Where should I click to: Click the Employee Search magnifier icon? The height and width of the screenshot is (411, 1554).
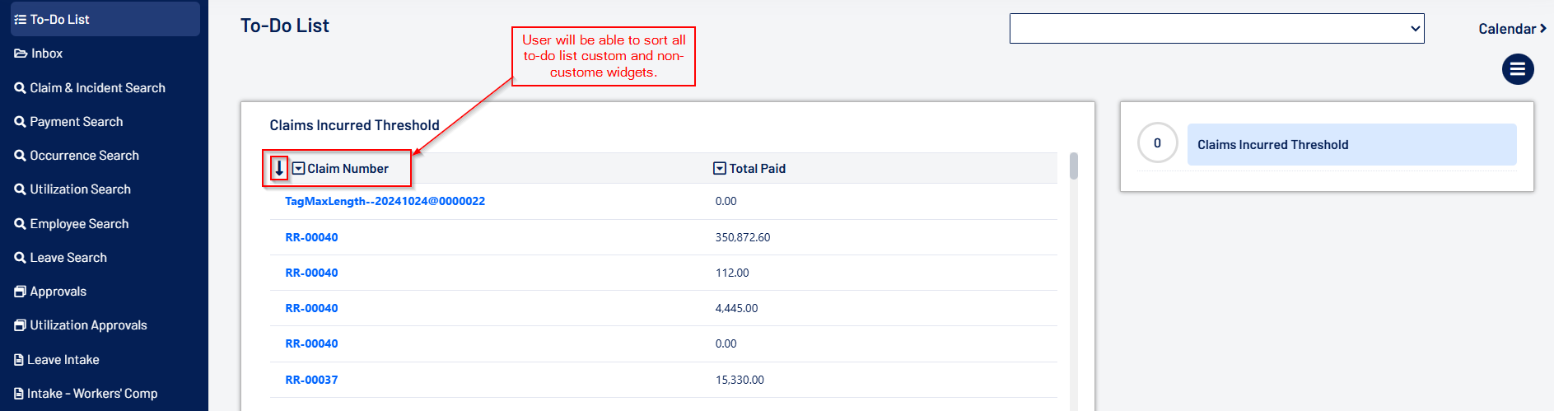20,224
